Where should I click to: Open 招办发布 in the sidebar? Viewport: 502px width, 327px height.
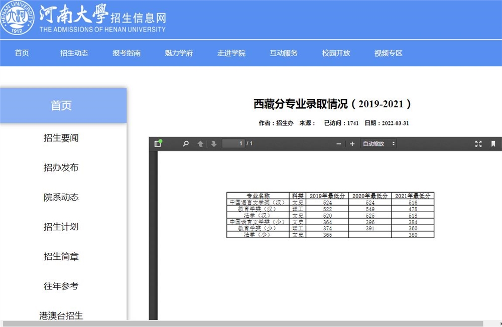(x=61, y=168)
